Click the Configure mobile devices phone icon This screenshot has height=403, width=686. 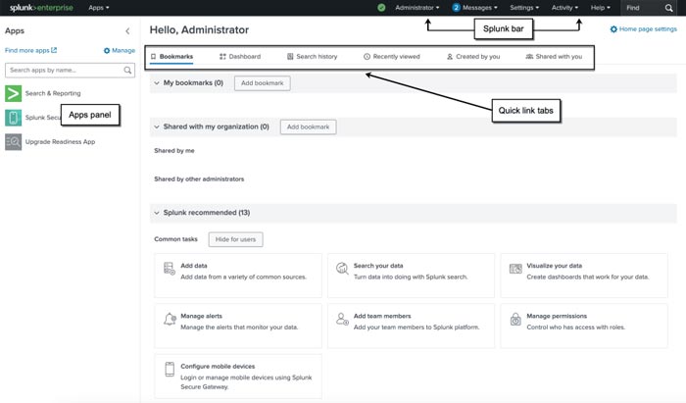170,370
